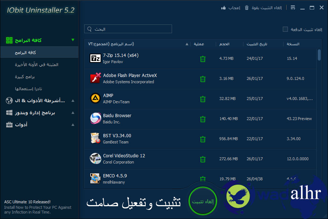Select the كافة البرامج sub-item in sidebar
328x219 pixels.
39,53
